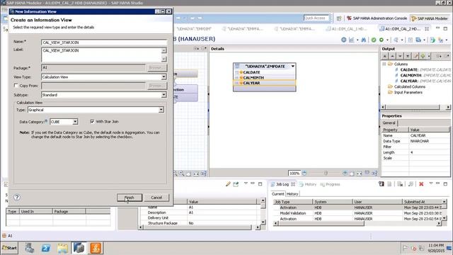Switch to SAP HANA Administration Console perspective
453x255 pixels.
pos(377,18)
